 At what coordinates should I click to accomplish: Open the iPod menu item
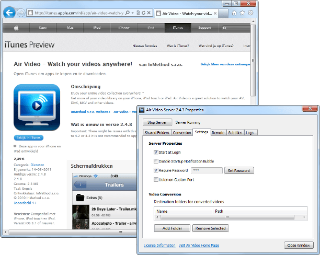click(x=97, y=28)
